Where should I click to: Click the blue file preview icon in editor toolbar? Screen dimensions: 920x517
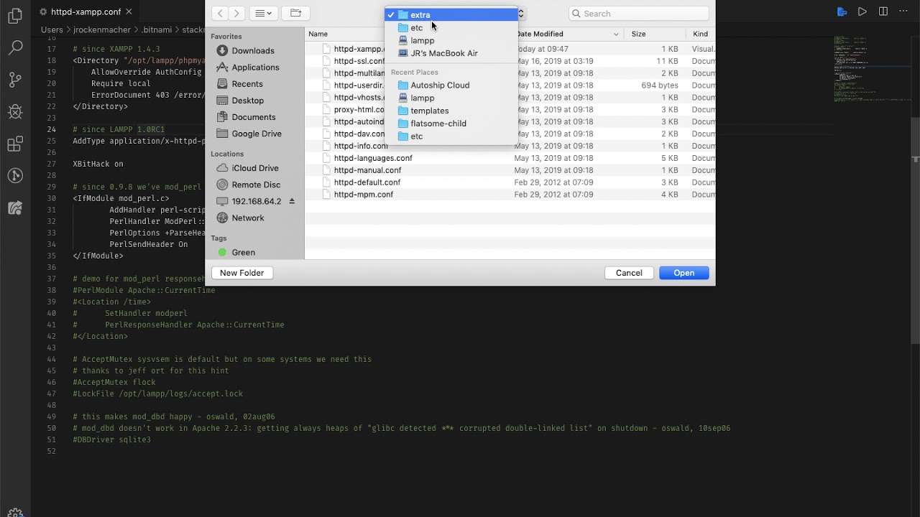[x=842, y=11]
